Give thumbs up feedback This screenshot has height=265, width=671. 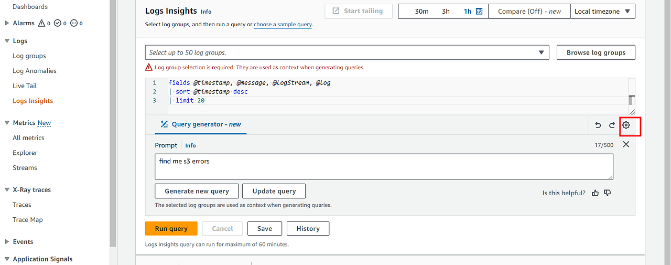click(x=595, y=193)
